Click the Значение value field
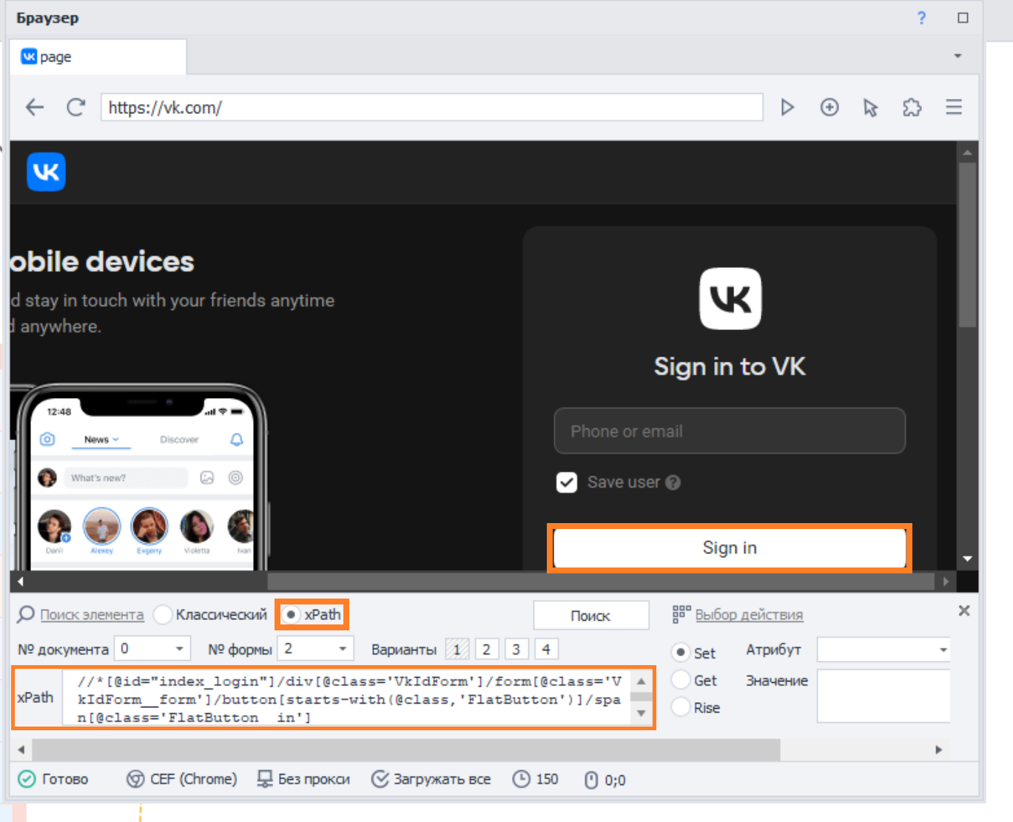Viewport: 1013px width, 822px height. click(884, 696)
